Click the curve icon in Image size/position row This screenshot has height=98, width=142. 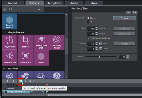[43, 92]
